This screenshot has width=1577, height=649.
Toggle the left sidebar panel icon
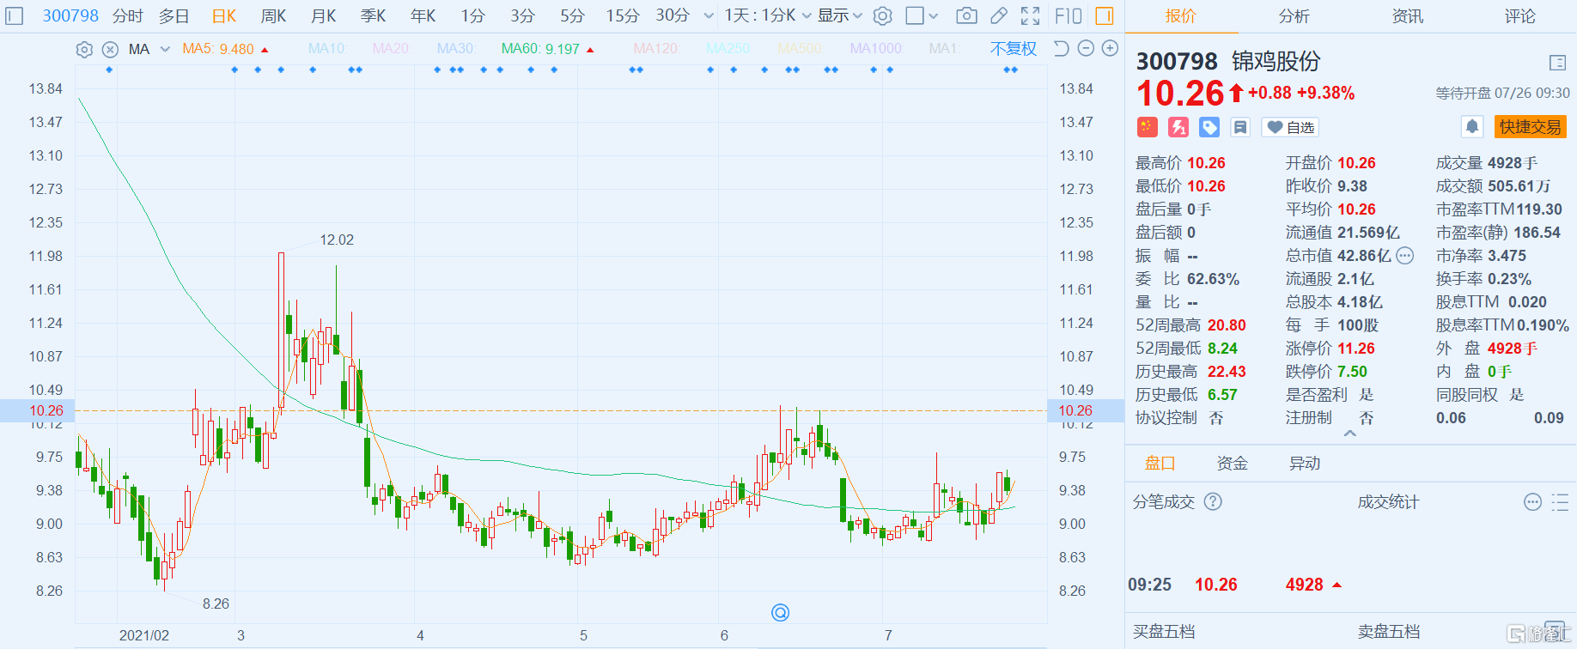click(15, 15)
